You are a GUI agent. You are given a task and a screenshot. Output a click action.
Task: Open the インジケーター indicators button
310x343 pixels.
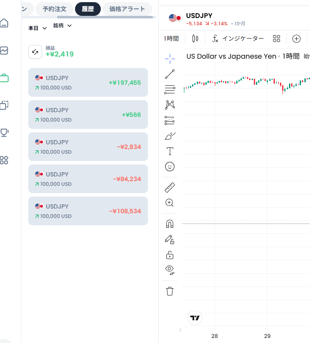click(x=238, y=39)
